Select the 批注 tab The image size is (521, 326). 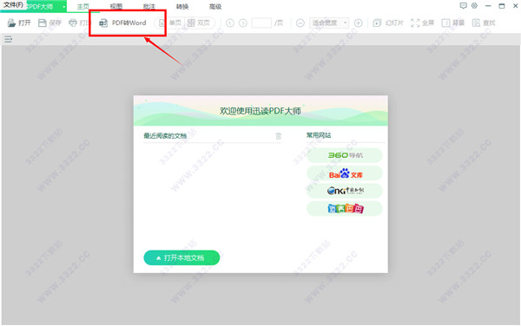(149, 7)
